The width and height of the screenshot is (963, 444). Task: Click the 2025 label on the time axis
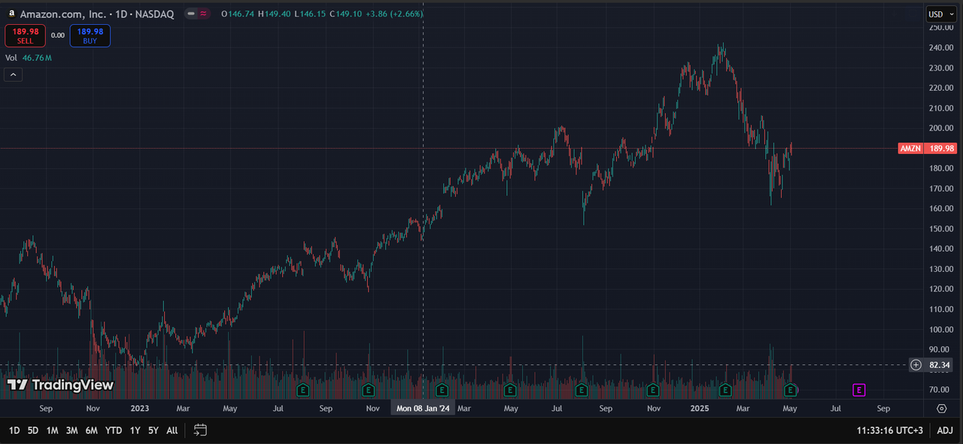click(x=700, y=409)
